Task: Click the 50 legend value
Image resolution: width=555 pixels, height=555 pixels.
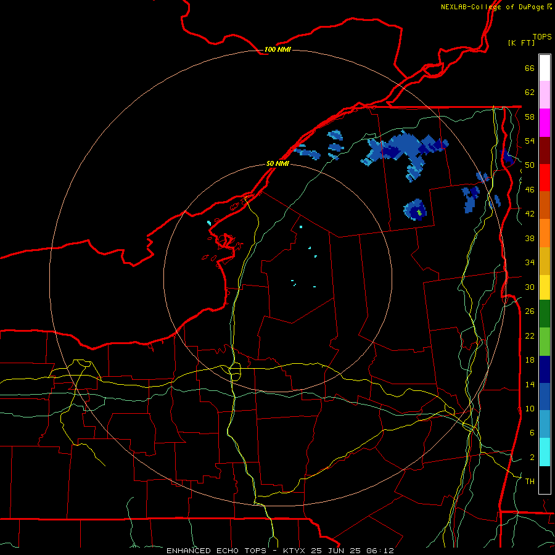Action: pyautogui.click(x=530, y=165)
